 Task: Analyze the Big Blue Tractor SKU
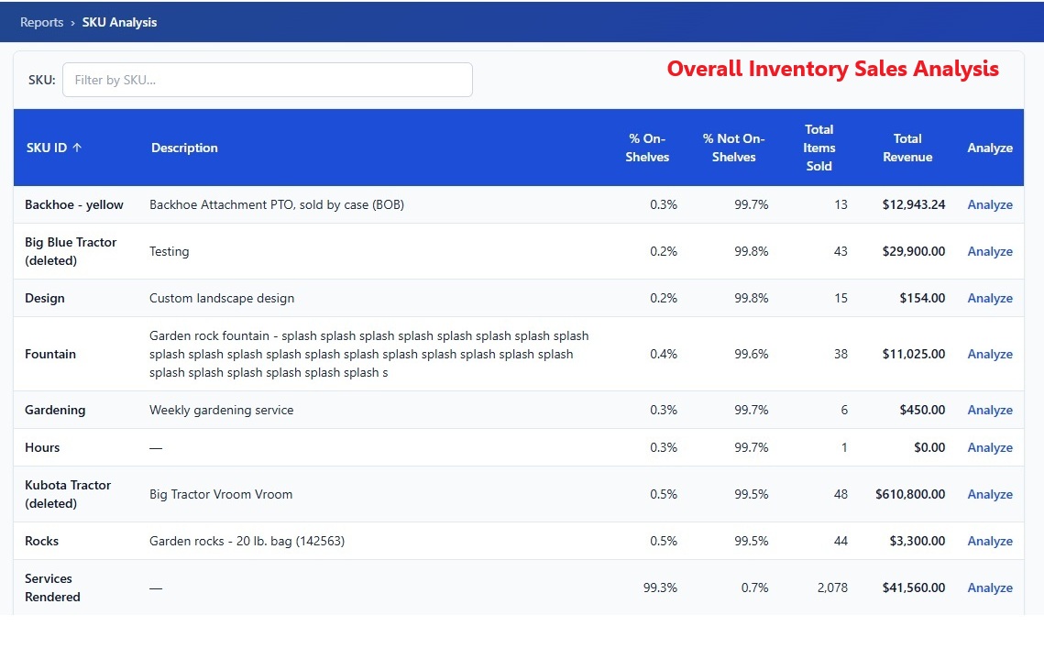(990, 251)
